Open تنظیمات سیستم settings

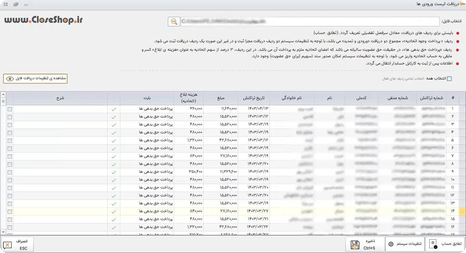(405, 244)
